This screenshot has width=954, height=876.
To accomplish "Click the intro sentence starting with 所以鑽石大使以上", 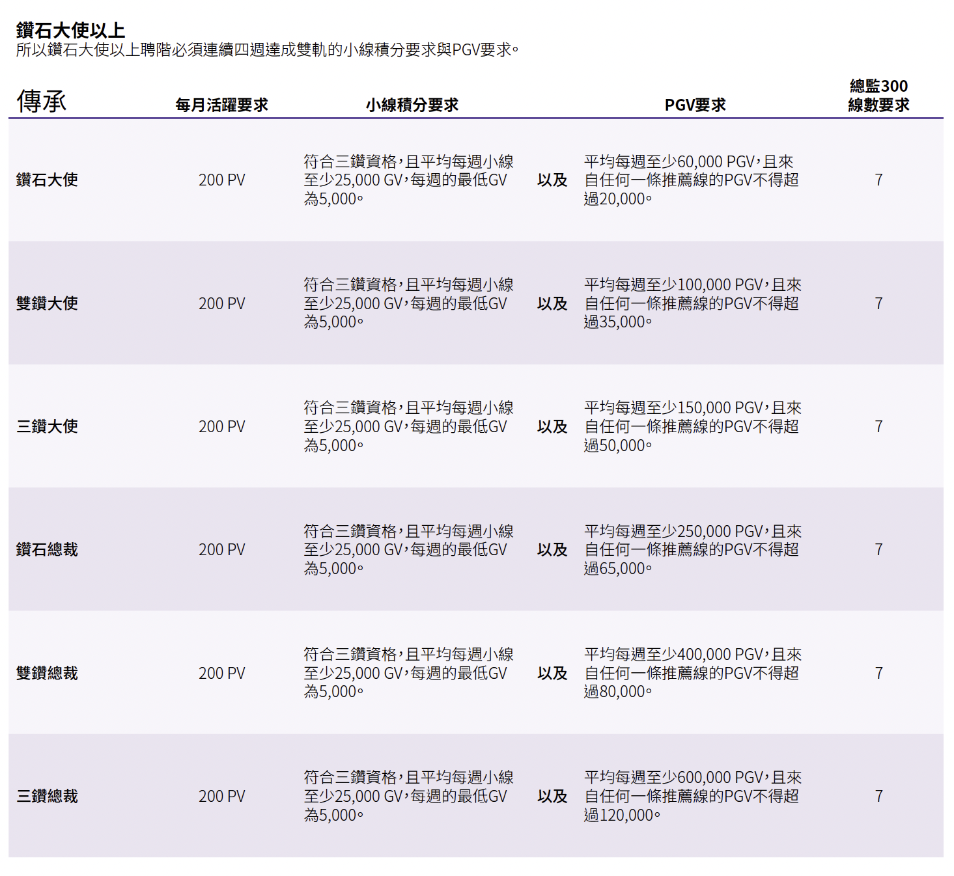I will tap(267, 50).
